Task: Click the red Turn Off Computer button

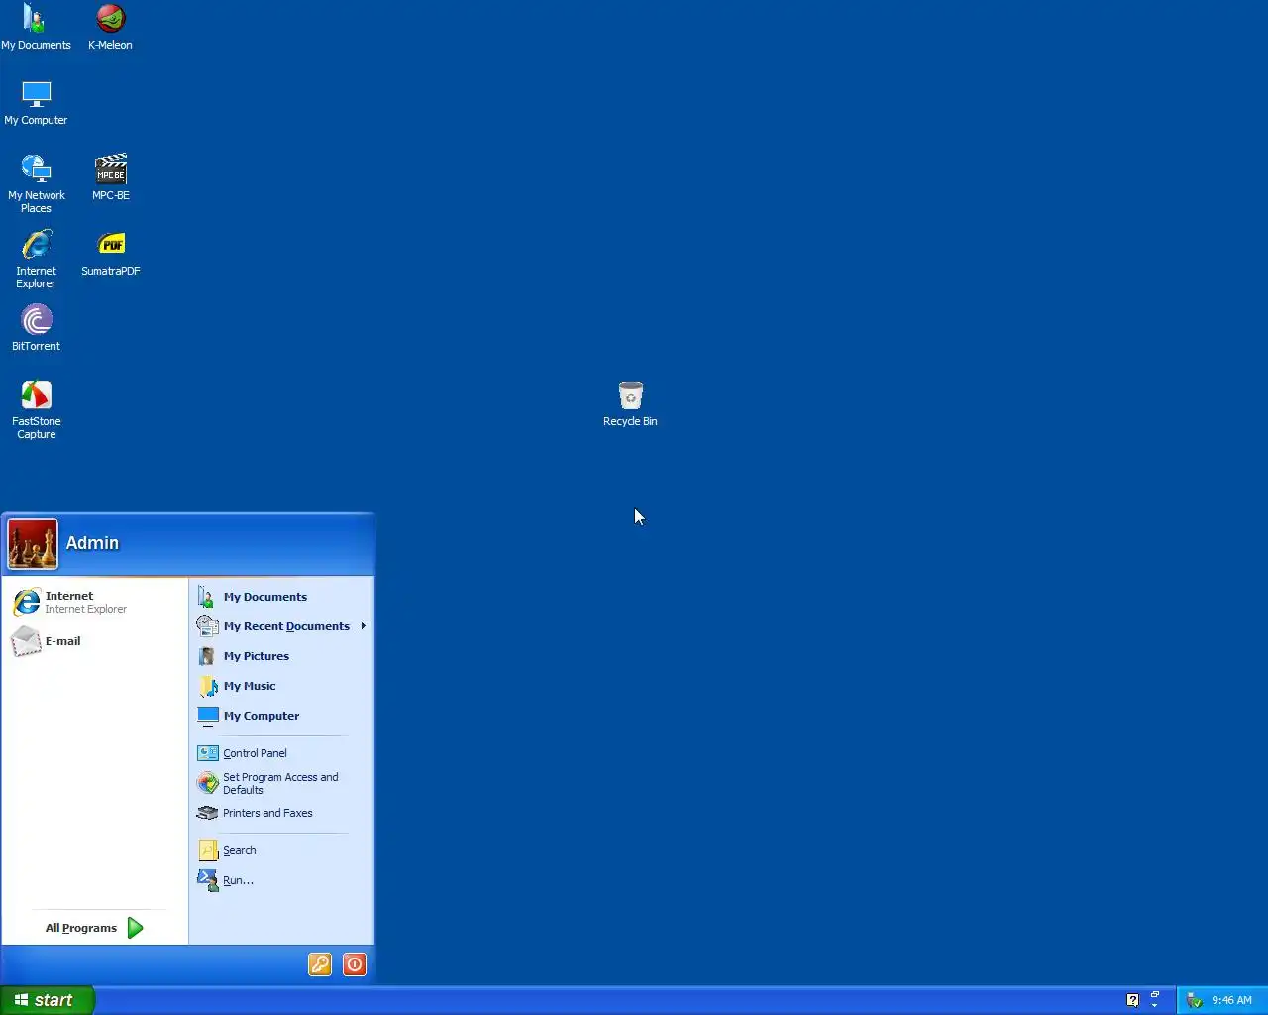Action: tap(355, 964)
